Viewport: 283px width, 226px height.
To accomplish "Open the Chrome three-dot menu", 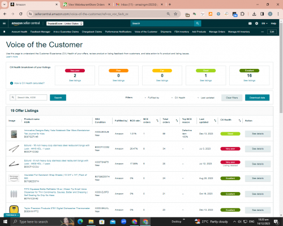I will tap(278, 14).
